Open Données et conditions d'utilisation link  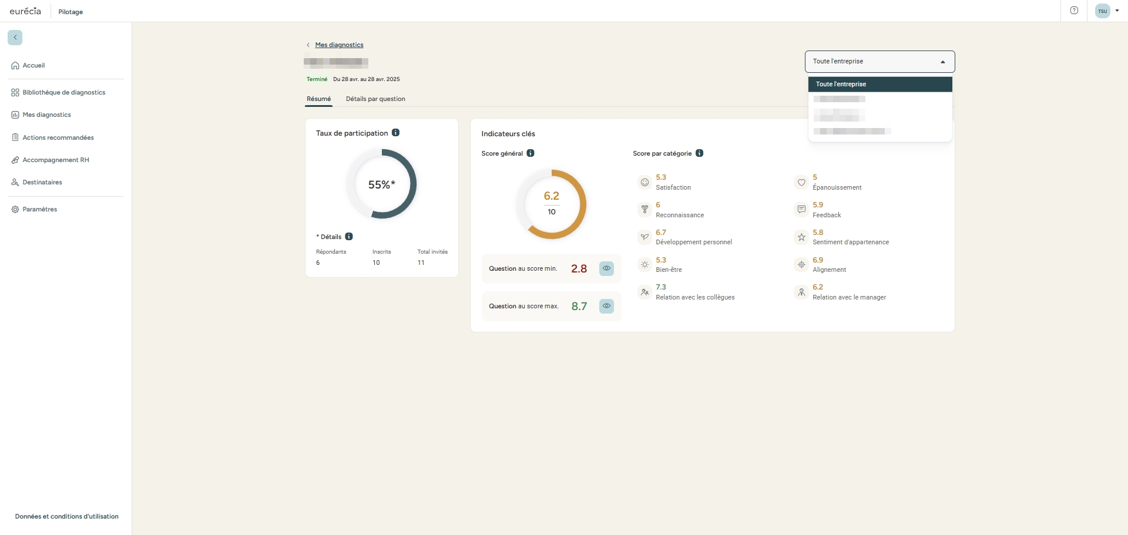(x=67, y=516)
